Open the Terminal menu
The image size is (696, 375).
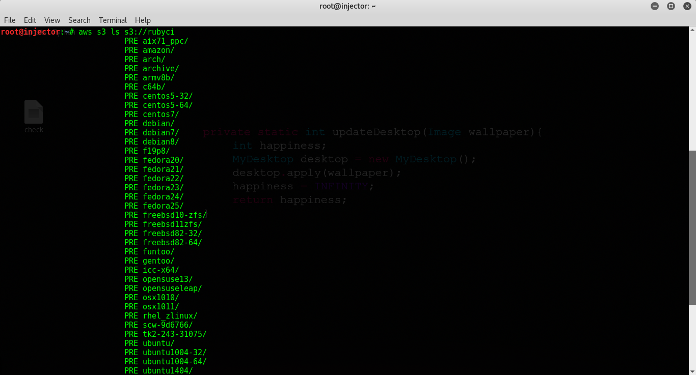point(112,20)
